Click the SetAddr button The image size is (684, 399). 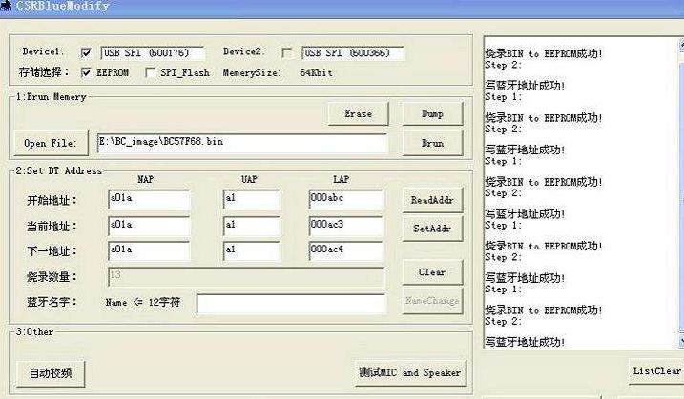(x=432, y=229)
